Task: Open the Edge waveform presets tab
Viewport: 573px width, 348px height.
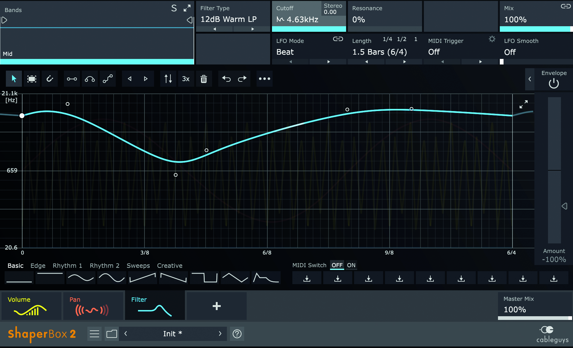Action: pyautogui.click(x=38, y=266)
